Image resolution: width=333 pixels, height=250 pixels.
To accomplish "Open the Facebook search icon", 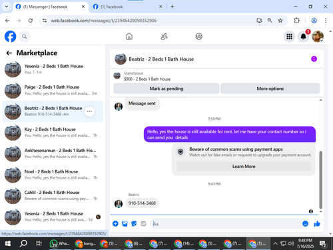I will (x=25, y=37).
